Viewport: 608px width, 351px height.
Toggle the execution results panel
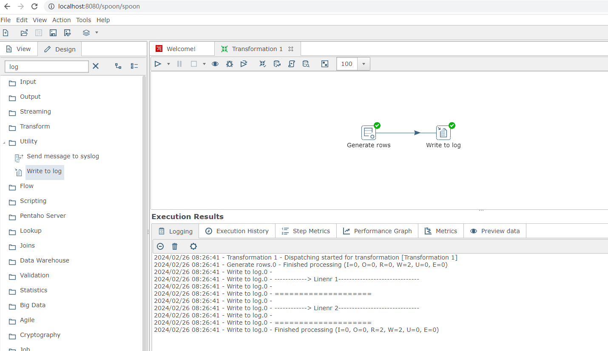[324, 64]
